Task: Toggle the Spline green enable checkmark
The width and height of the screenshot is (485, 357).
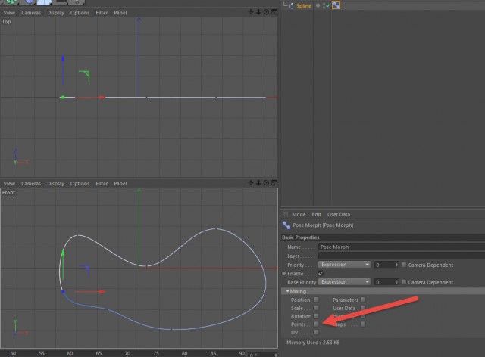Action: pyautogui.click(x=327, y=5)
